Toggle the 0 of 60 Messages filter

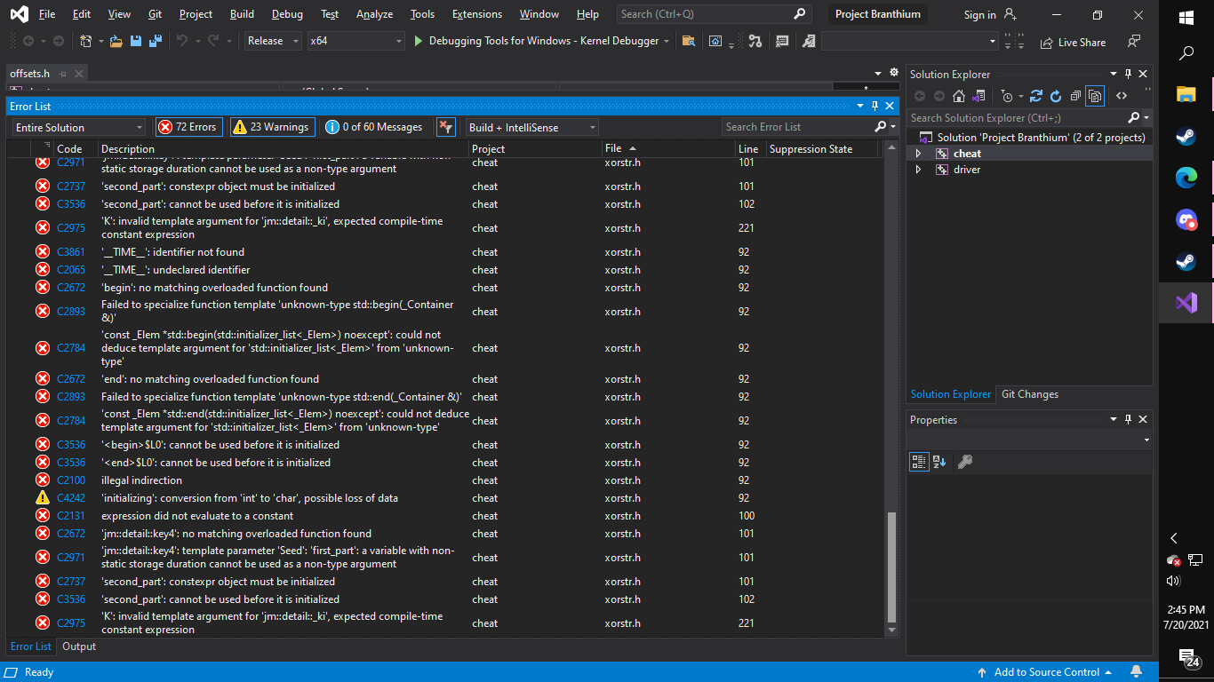point(373,127)
